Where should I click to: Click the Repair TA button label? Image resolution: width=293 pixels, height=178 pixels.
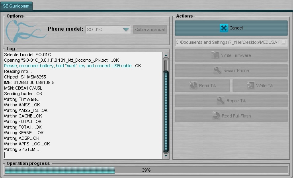tap(236, 101)
